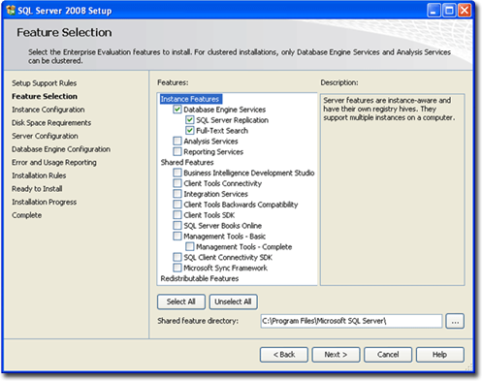482x381 pixels.
Task: Uncheck SQL Server Replication
Action: pos(190,120)
